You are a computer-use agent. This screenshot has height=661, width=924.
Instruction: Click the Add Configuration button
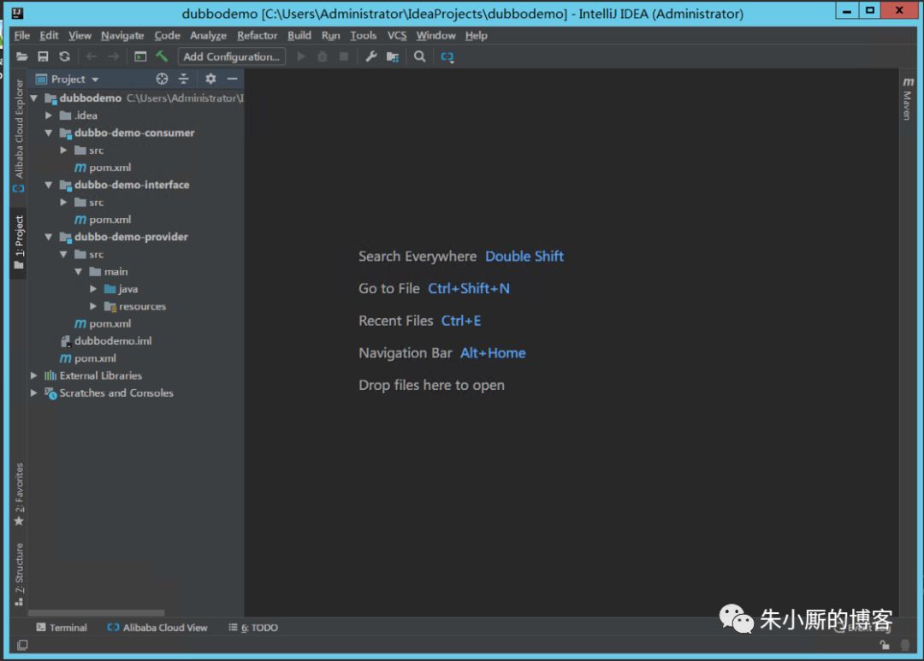pyautogui.click(x=231, y=56)
